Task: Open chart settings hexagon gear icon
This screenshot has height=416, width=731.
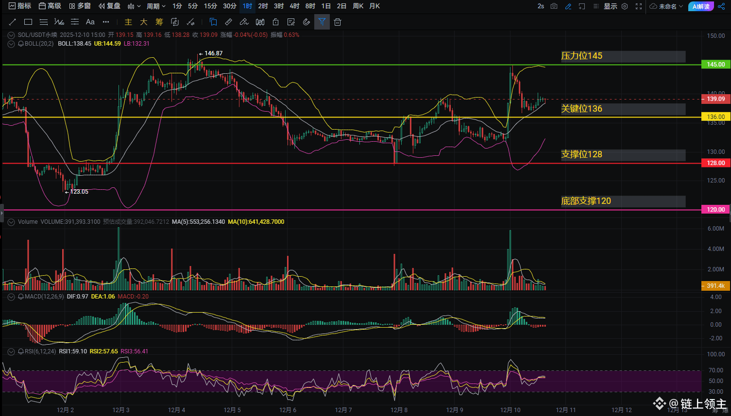Action: pyautogui.click(x=625, y=6)
